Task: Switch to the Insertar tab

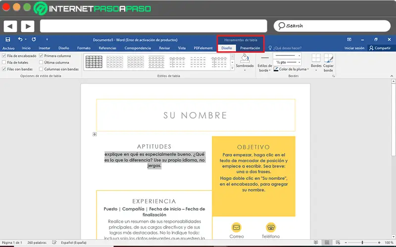Action: (45, 48)
